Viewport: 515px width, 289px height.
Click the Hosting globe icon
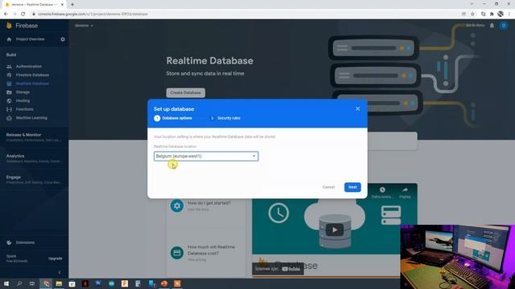click(x=9, y=101)
